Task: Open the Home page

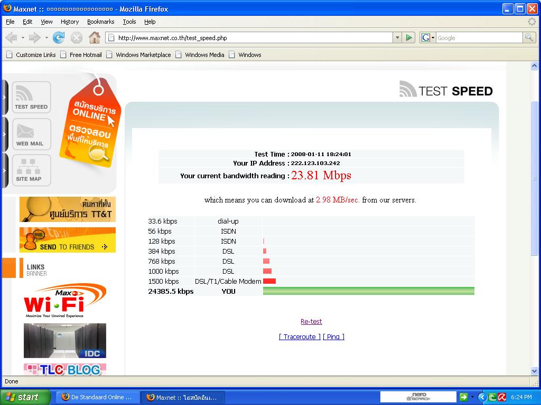Action: [x=94, y=37]
